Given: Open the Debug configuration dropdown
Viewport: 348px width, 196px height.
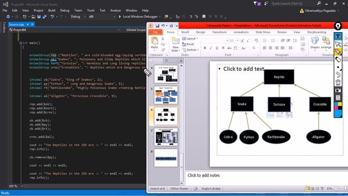Looking at the screenshot, I should [x=78, y=17].
